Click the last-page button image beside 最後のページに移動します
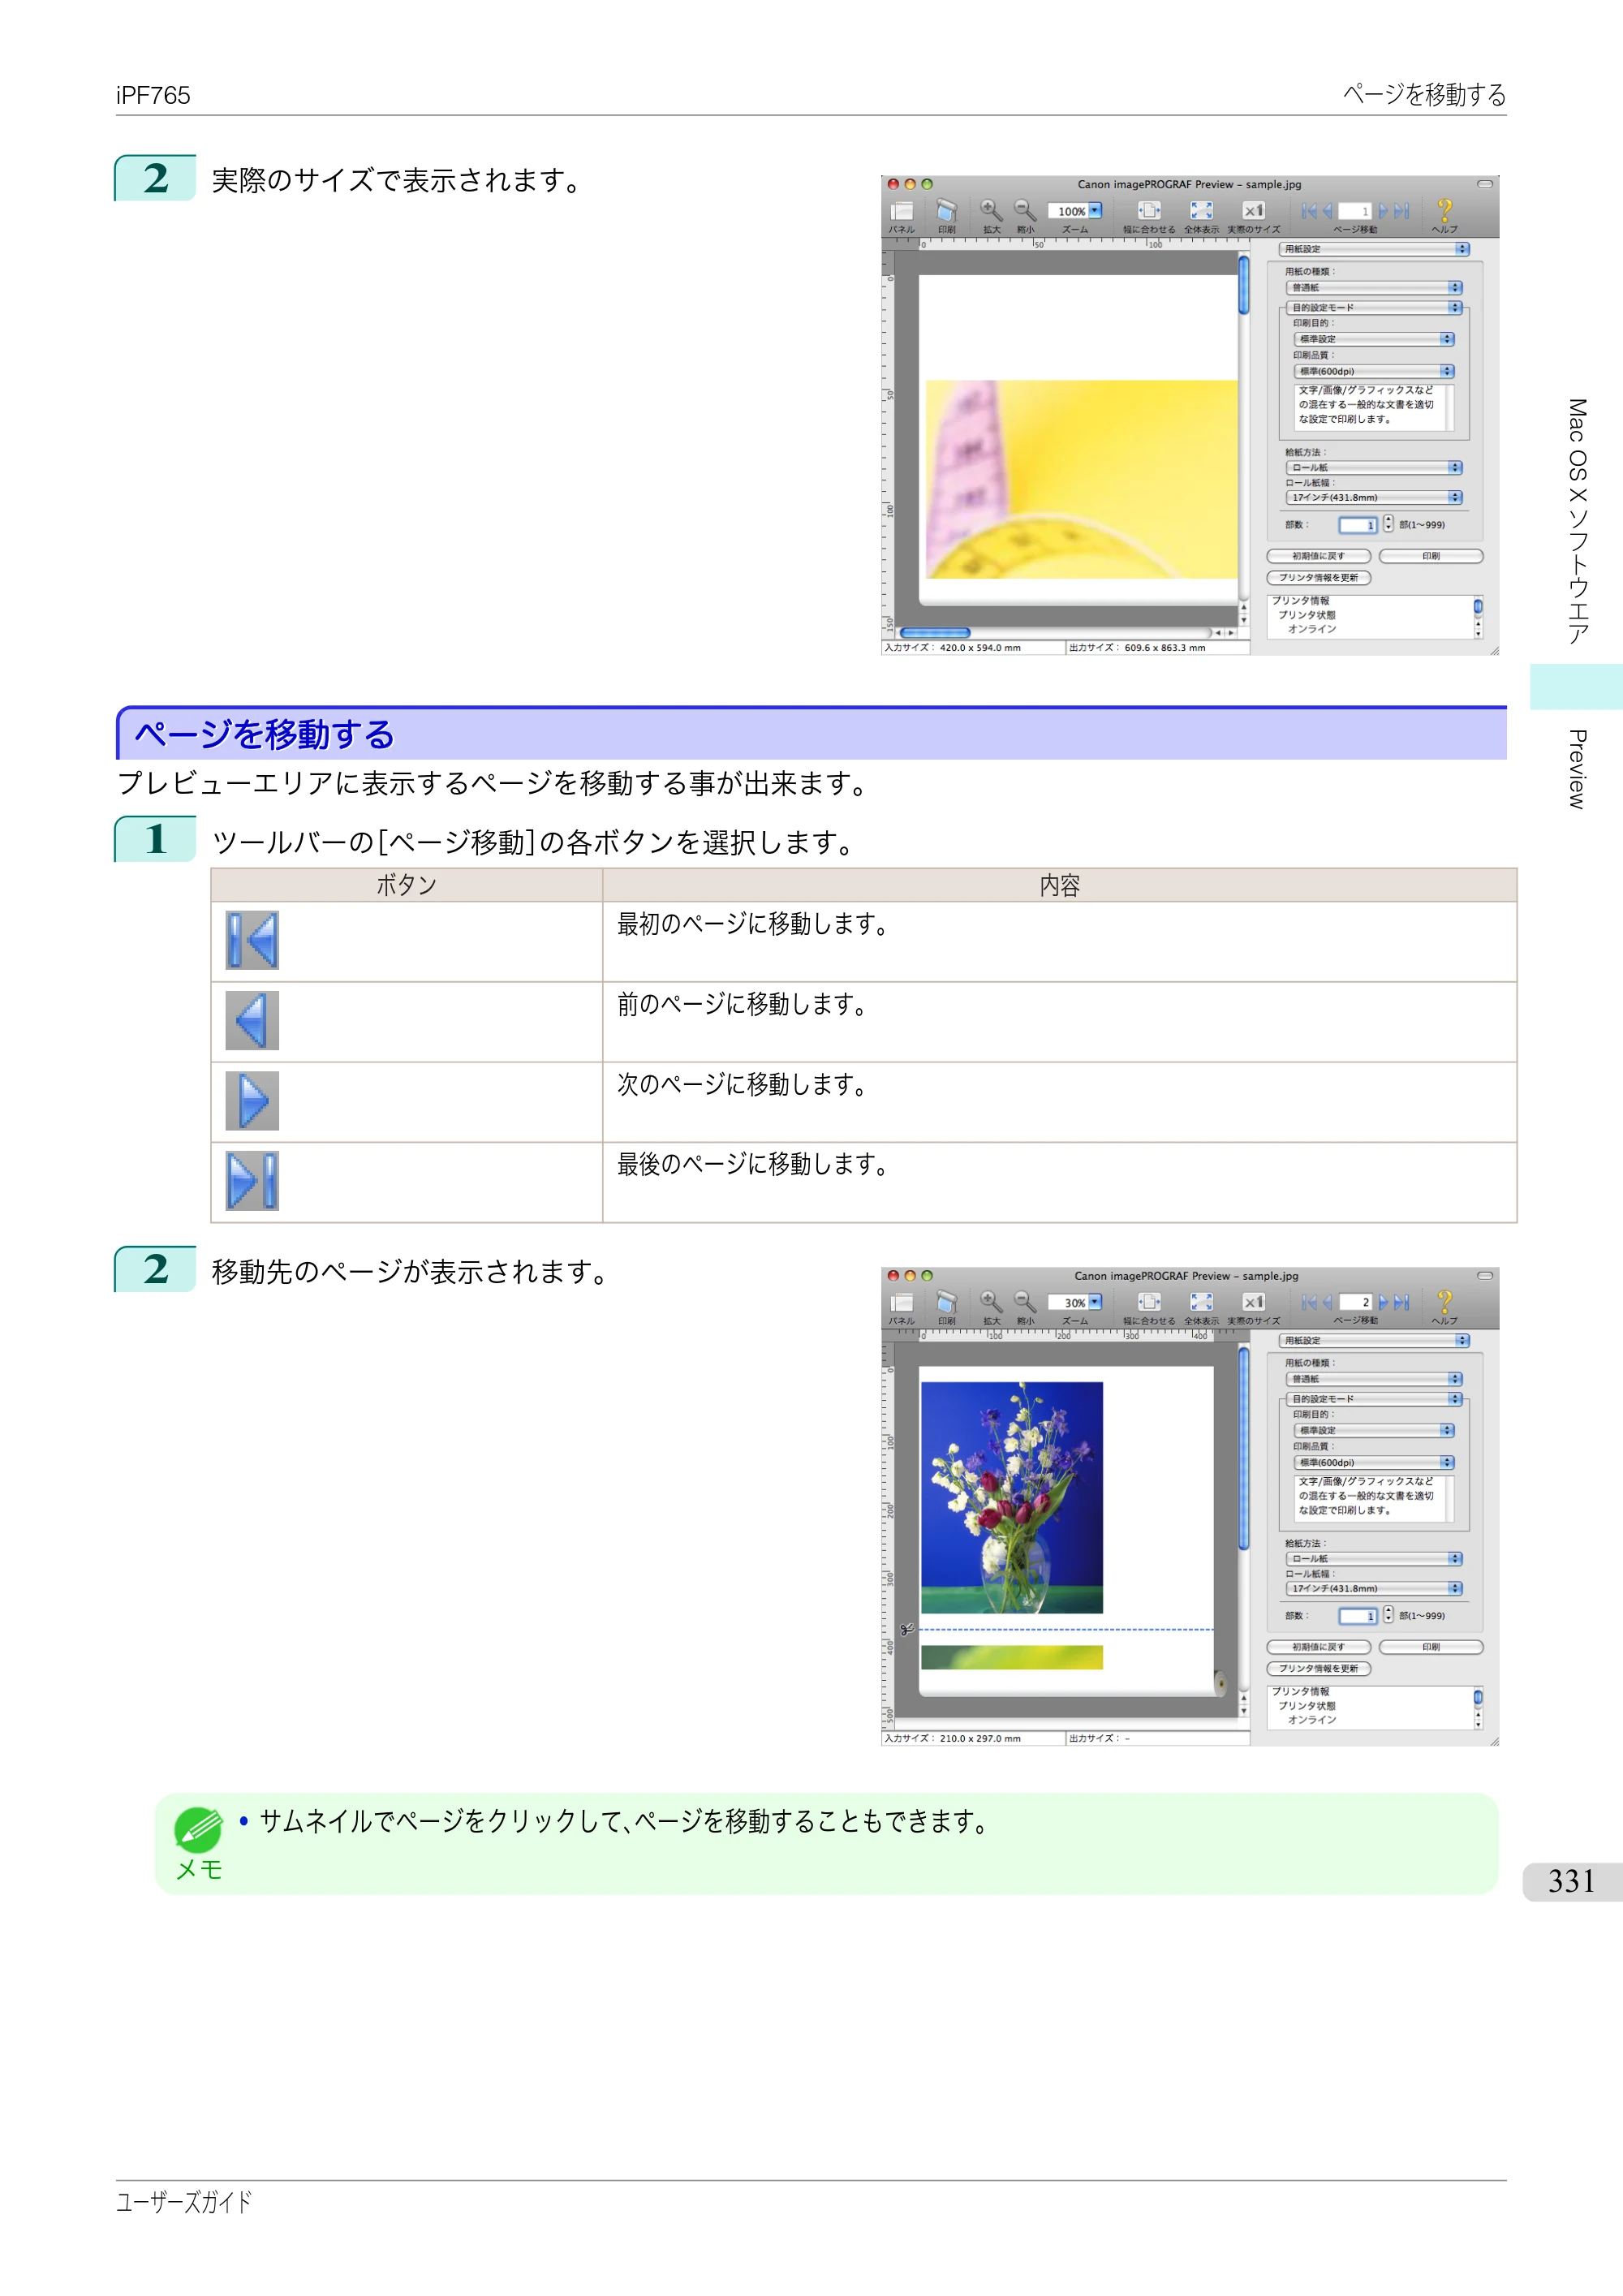The height and width of the screenshot is (2296, 1623). 252,1181
